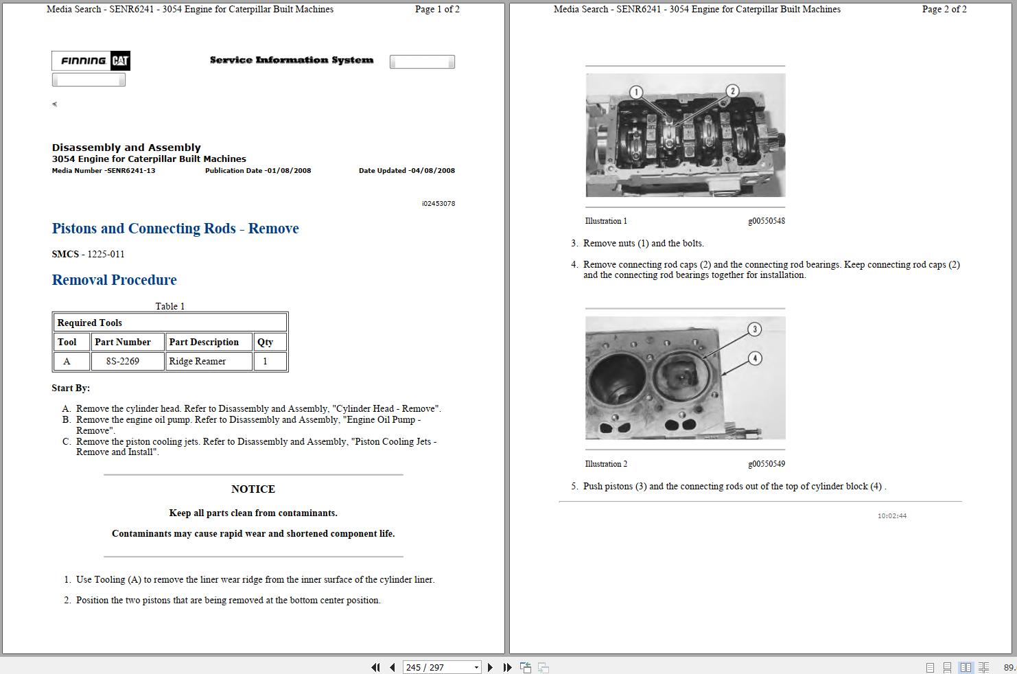Click the next view icon
Image resolution: width=1017 pixels, height=674 pixels.
(543, 667)
